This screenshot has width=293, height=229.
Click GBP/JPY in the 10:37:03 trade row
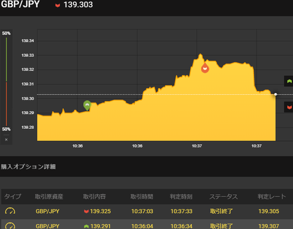point(48,211)
